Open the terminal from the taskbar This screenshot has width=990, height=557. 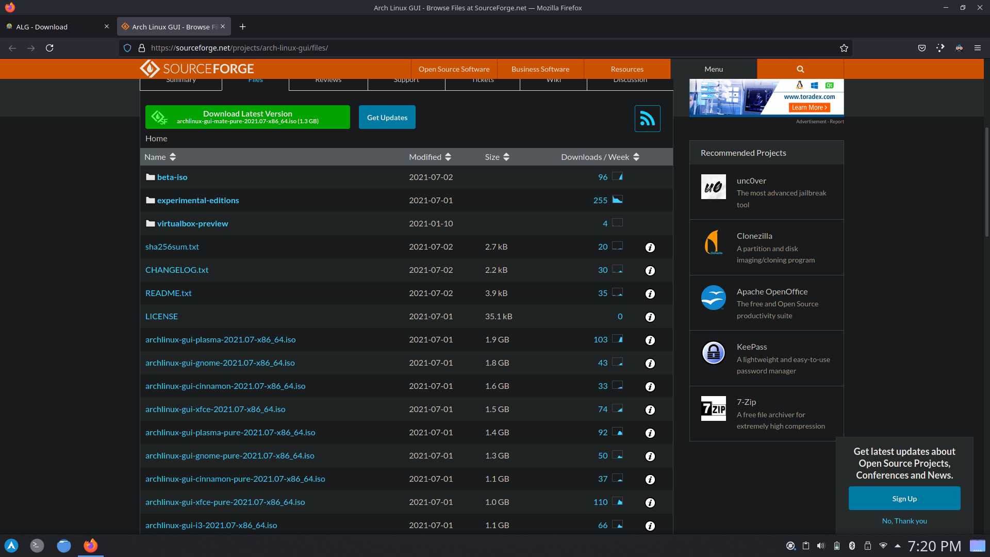pos(37,546)
